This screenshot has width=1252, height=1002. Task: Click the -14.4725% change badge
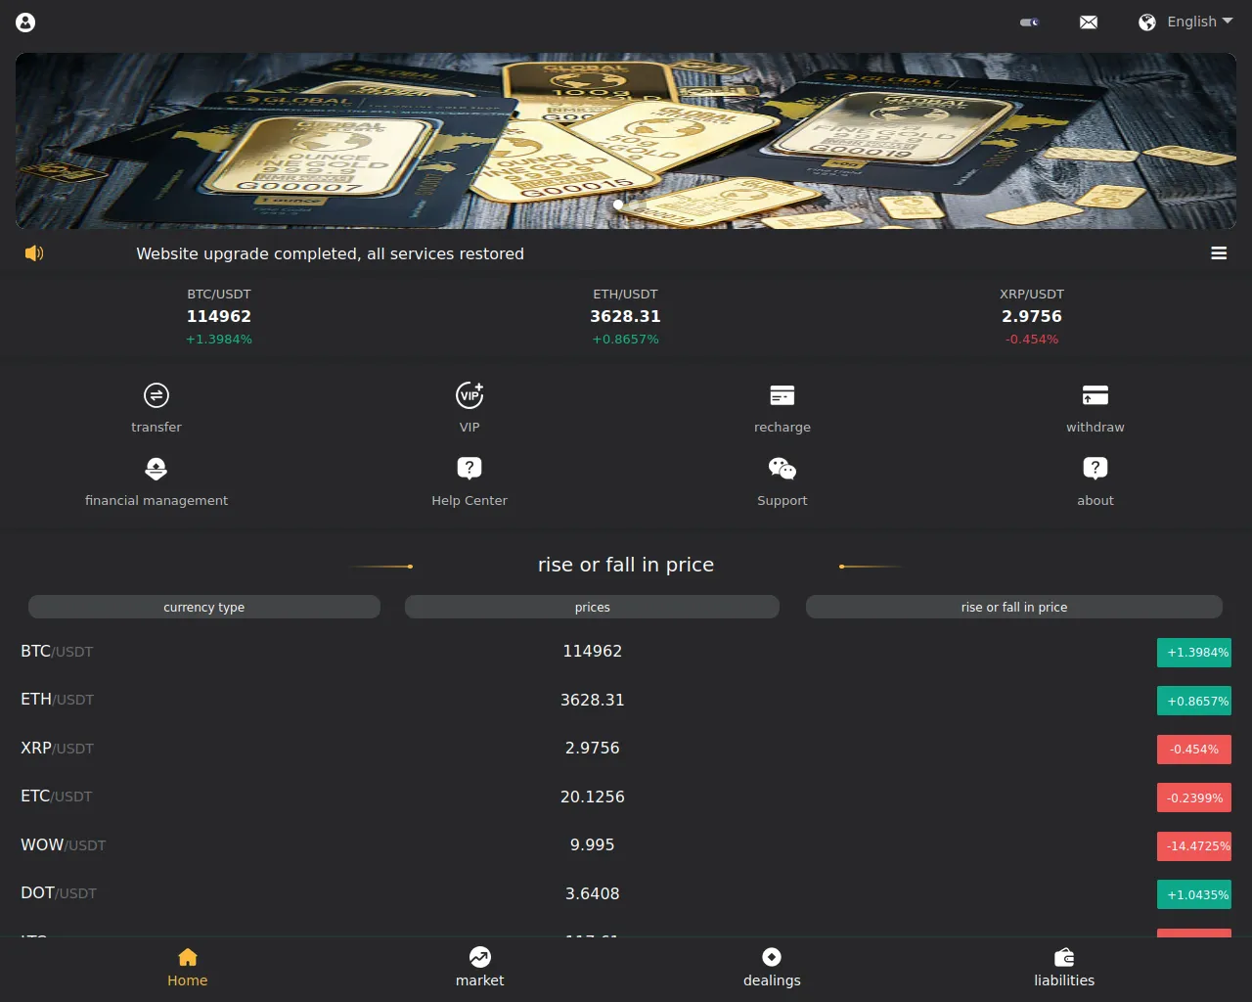tap(1194, 846)
